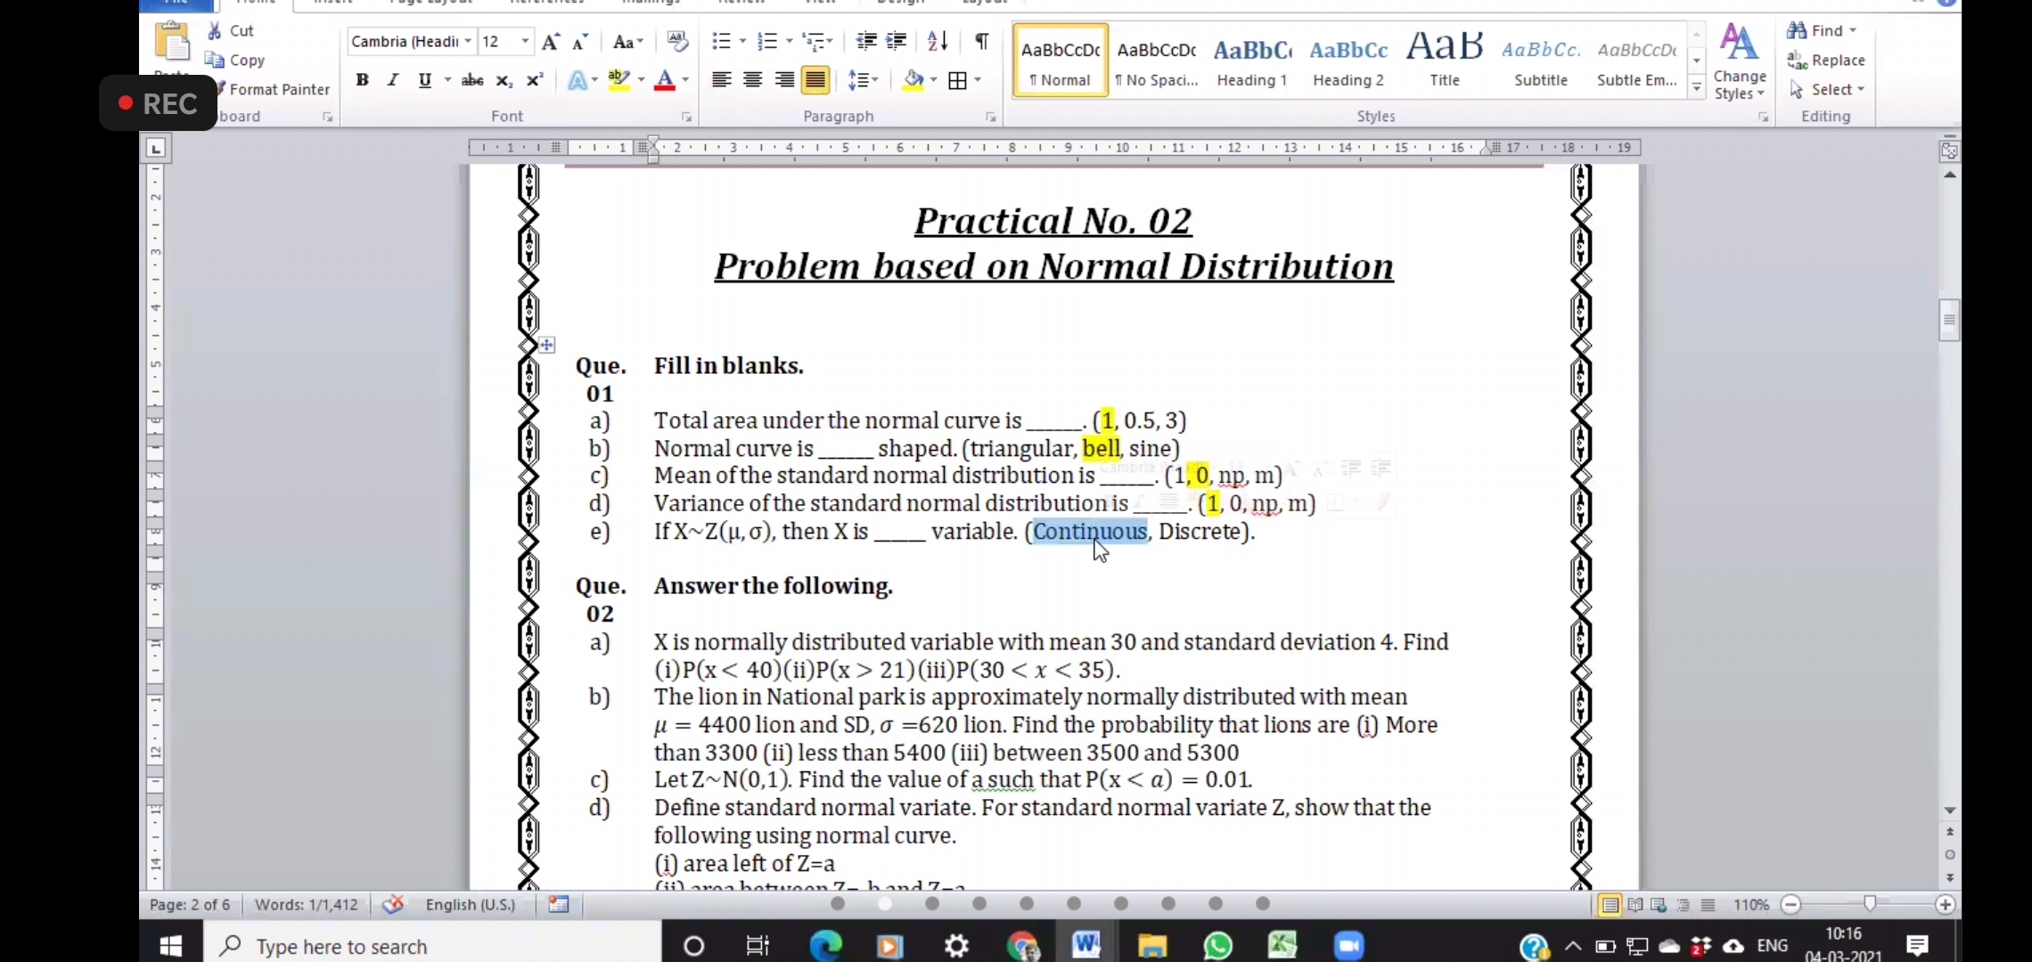Viewport: 2032px width, 962px height.
Task: Open the font name dropdown
Action: pos(467,41)
